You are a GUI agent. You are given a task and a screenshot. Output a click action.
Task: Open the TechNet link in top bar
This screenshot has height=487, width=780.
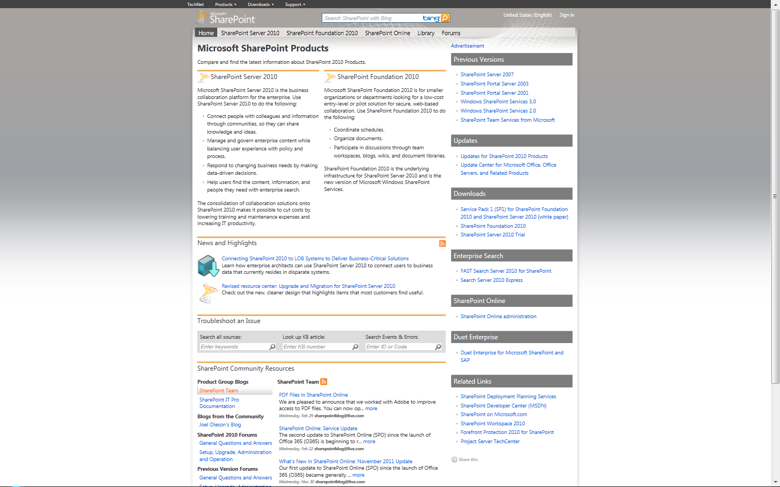pos(196,4)
